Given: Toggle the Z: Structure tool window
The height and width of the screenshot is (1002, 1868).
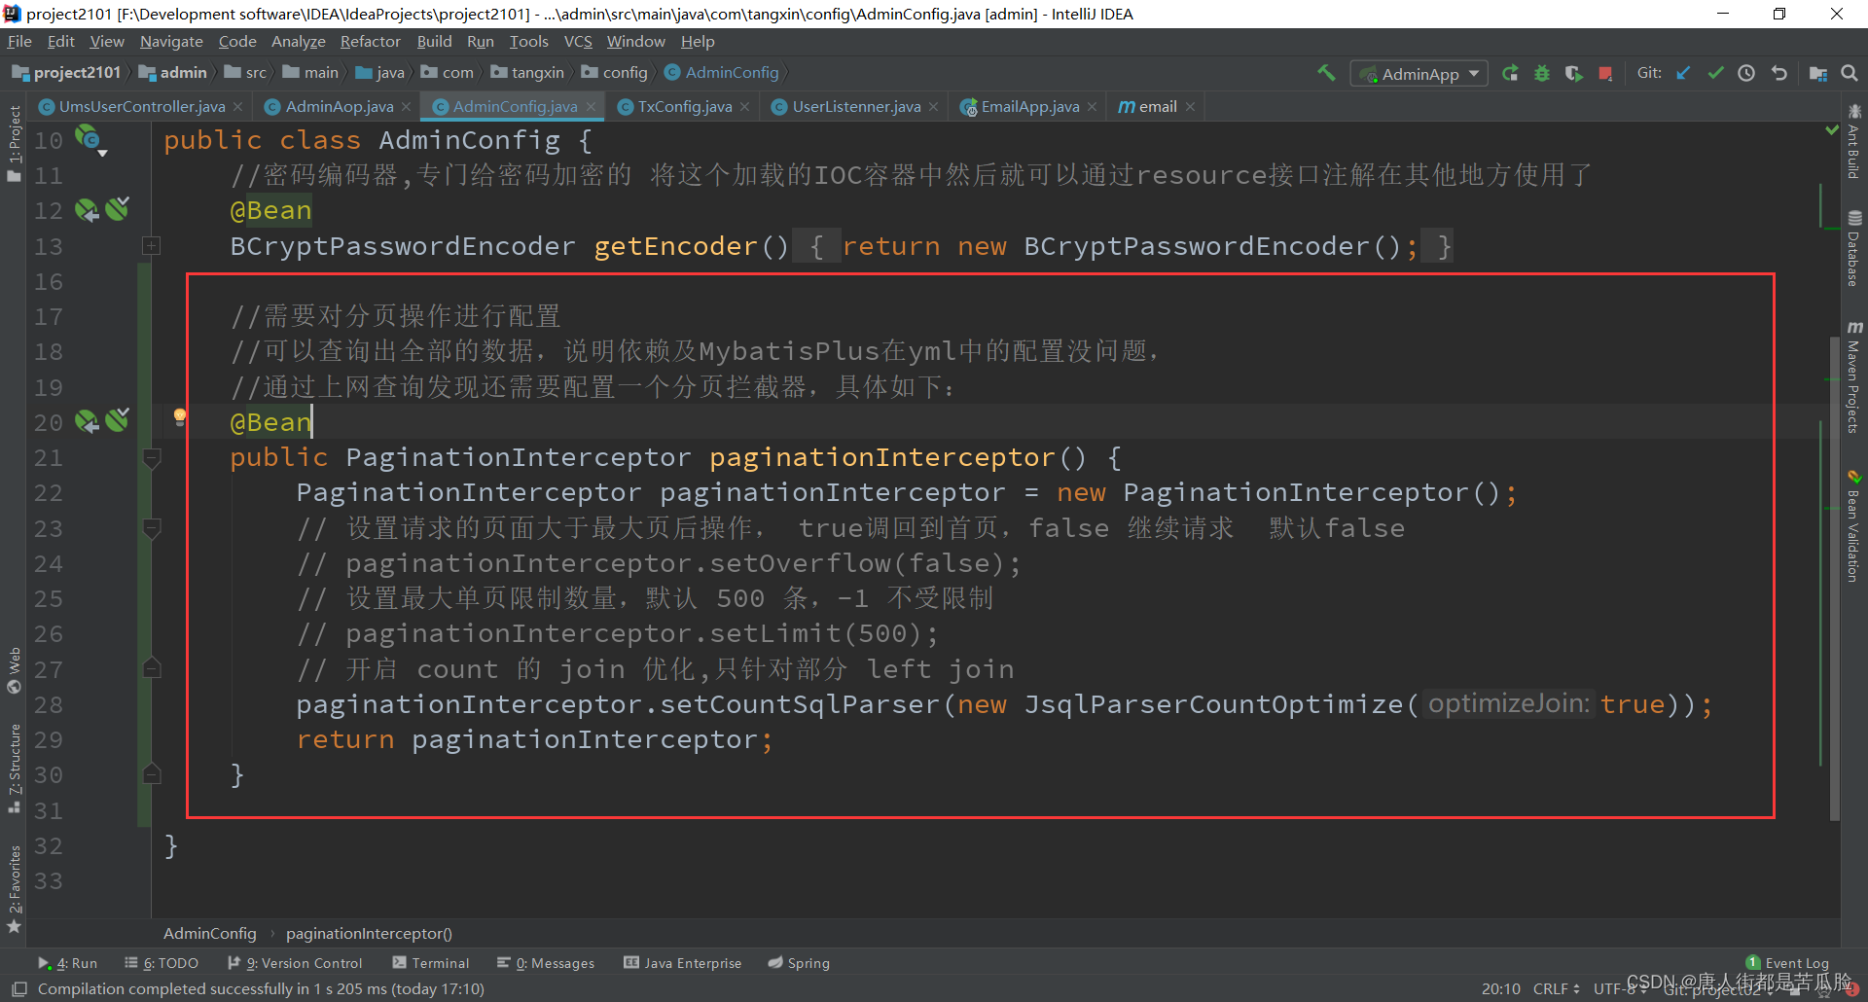Looking at the screenshot, I should click(x=14, y=768).
